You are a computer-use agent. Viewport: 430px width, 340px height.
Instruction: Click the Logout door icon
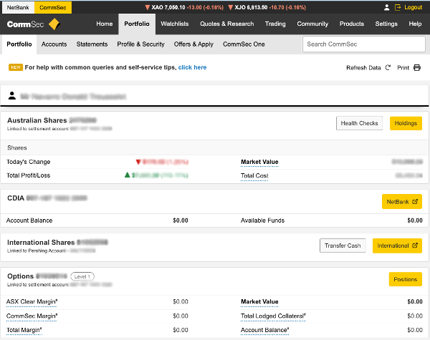398,7
